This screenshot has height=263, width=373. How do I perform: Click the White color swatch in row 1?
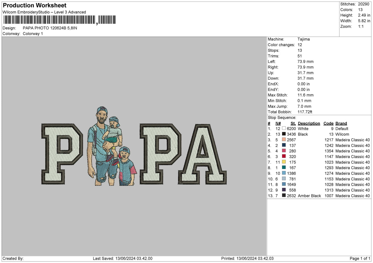point(284,129)
